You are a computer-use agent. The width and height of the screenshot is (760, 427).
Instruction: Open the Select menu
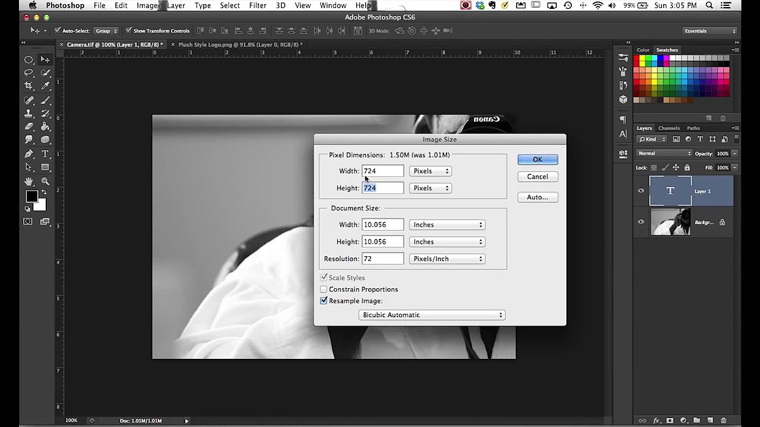tap(230, 5)
